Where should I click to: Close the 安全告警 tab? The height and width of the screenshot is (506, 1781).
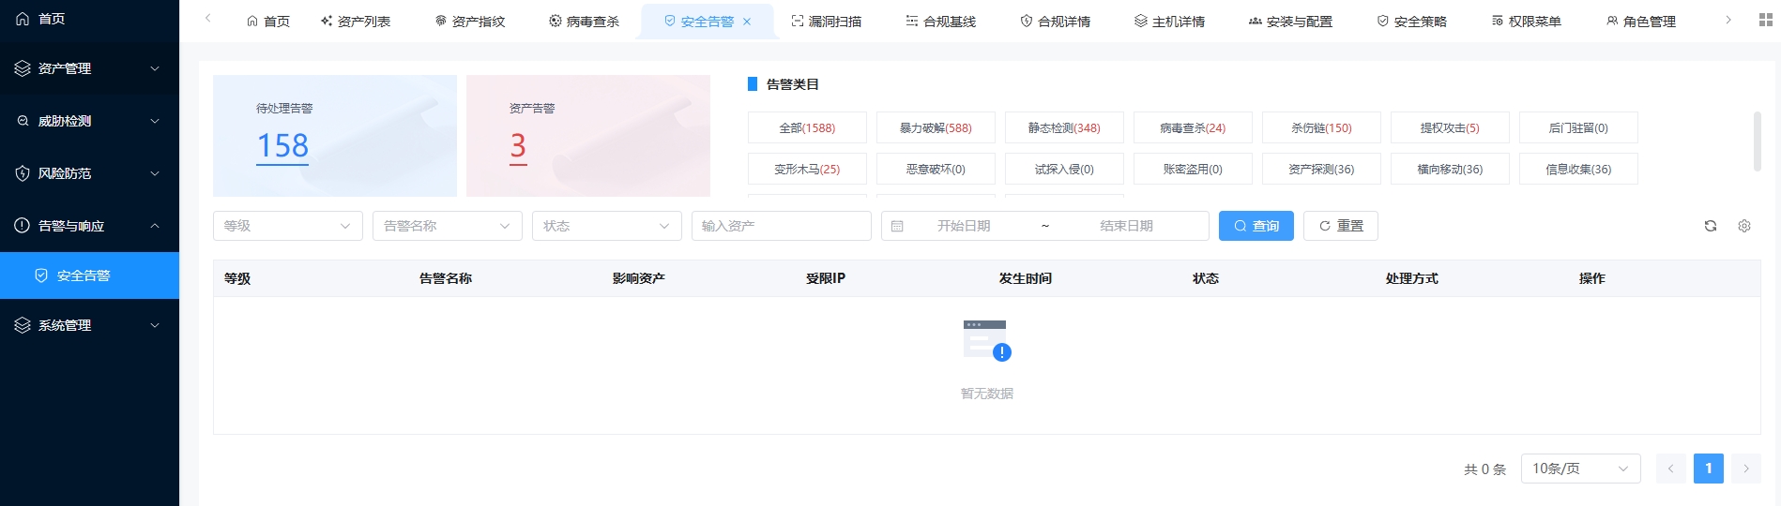[747, 22]
